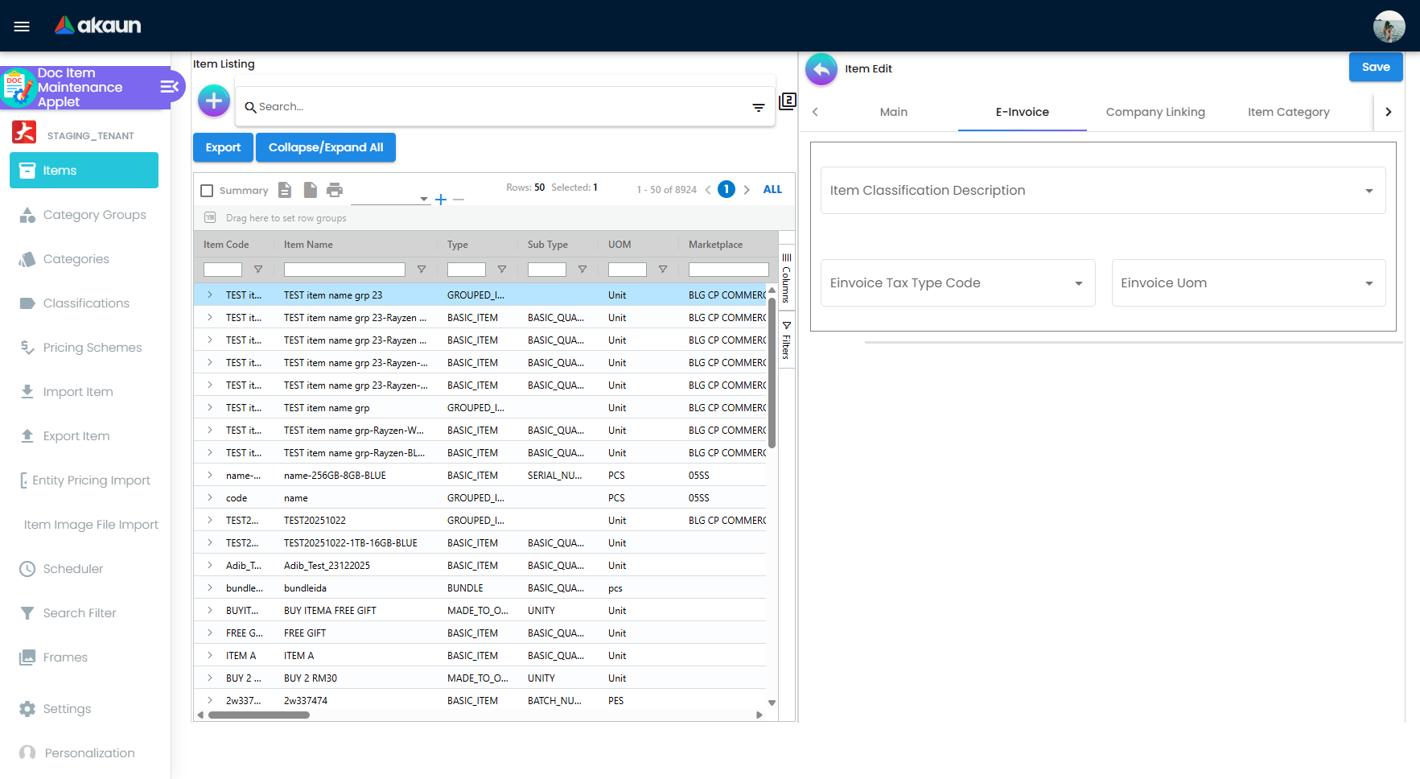Image resolution: width=1420 pixels, height=779 pixels.
Task: Expand the Einvoice Tax Type Code dropdown
Action: [957, 283]
